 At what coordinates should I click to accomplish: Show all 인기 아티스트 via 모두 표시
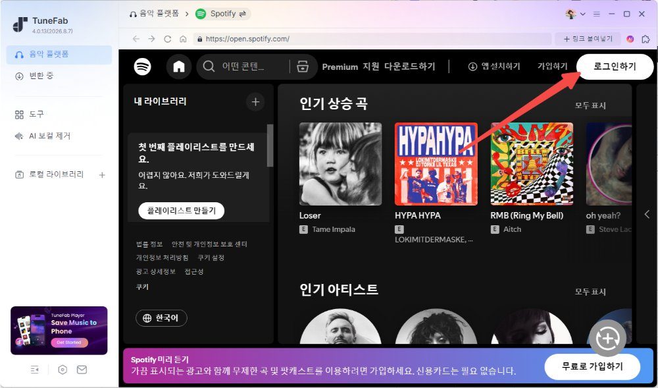590,291
